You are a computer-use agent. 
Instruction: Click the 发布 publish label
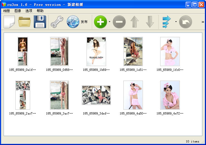coord(84,22)
